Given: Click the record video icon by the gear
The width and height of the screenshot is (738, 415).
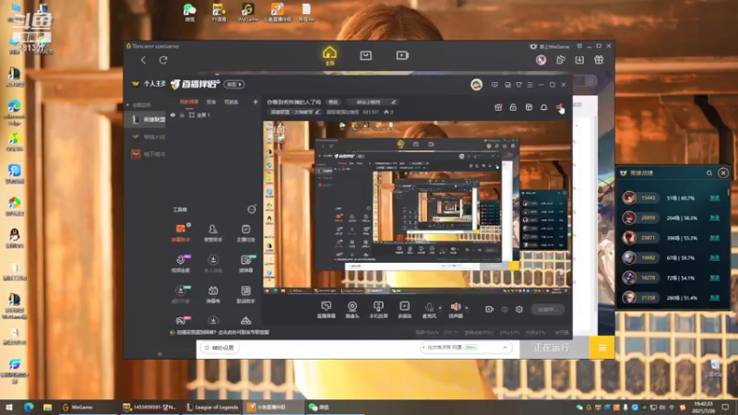Looking at the screenshot, I should coord(490,309).
